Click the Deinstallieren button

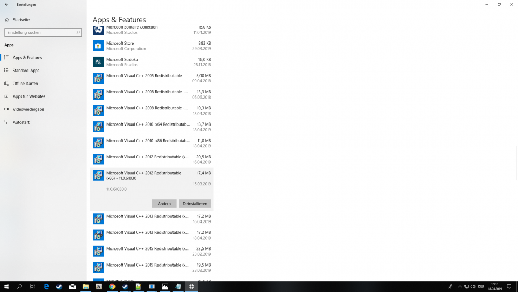195,204
